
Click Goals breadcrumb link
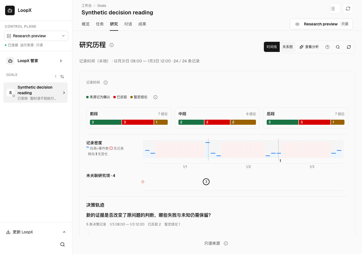tap(102, 6)
